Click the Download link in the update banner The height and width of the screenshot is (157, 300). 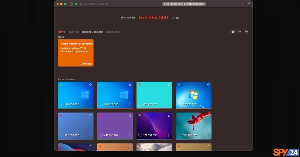tap(86, 64)
